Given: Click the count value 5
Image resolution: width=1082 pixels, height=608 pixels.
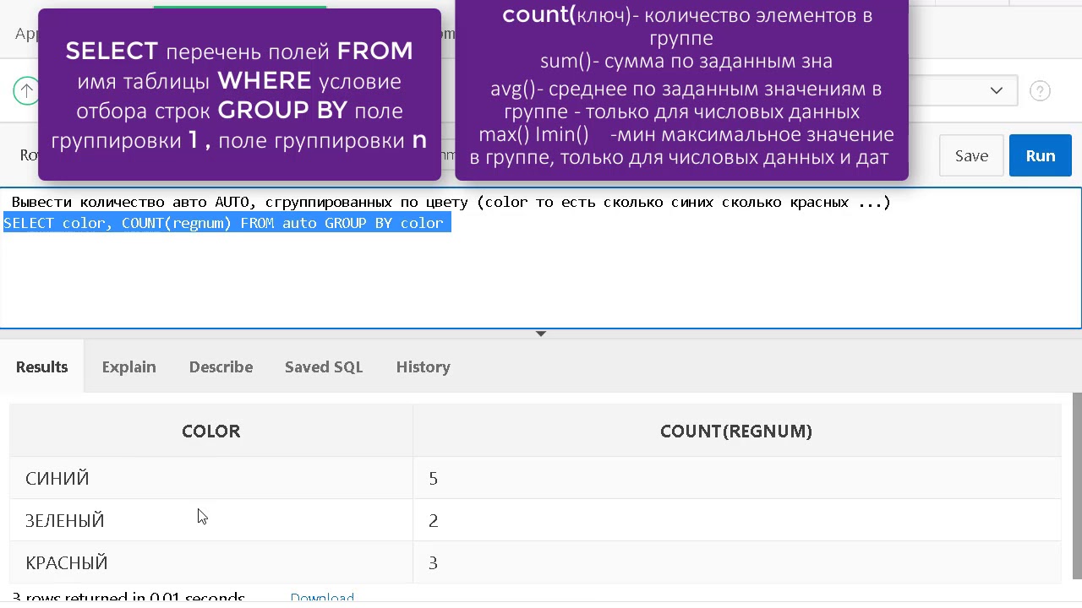Looking at the screenshot, I should click(x=433, y=479).
